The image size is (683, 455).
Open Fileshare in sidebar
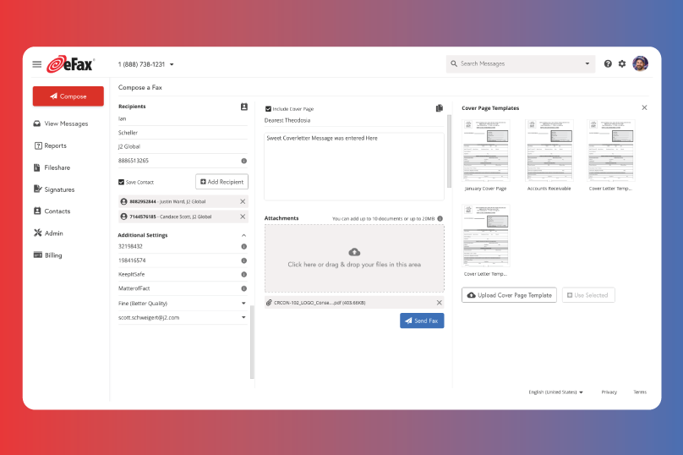[x=52, y=167]
